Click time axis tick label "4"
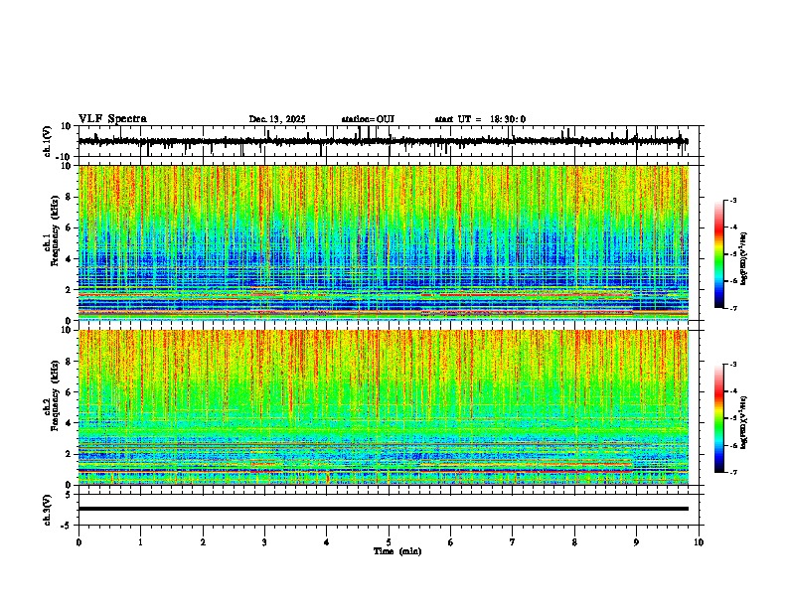This screenshot has height=608, width=787. tap(327, 542)
